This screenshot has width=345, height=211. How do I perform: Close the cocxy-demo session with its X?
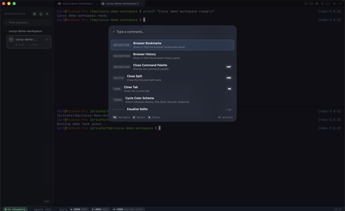47,39
